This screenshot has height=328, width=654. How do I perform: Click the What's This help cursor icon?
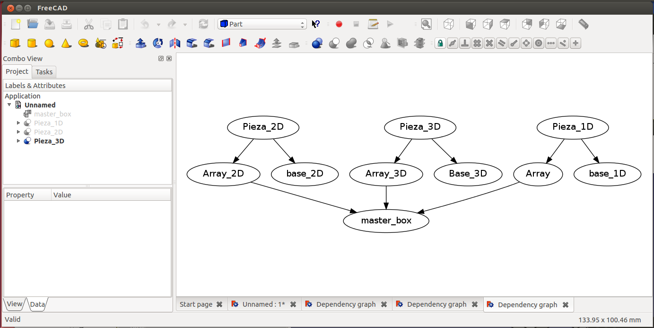click(x=316, y=24)
